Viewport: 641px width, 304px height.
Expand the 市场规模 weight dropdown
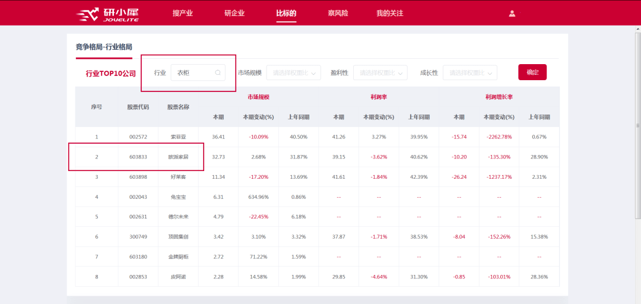point(294,73)
